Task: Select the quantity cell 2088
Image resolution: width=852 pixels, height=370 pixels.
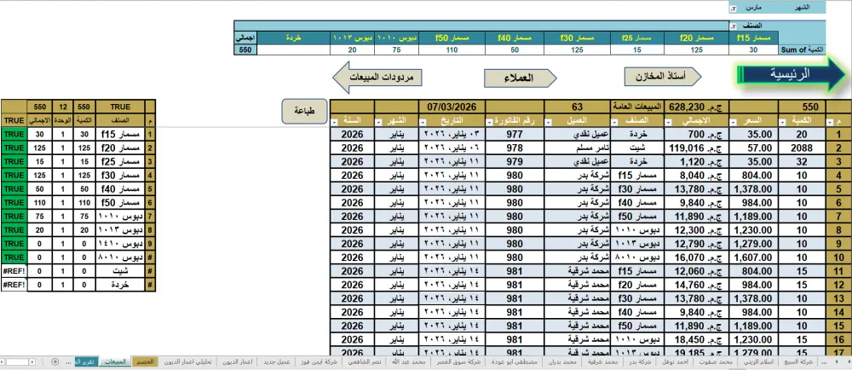Action: click(802, 147)
